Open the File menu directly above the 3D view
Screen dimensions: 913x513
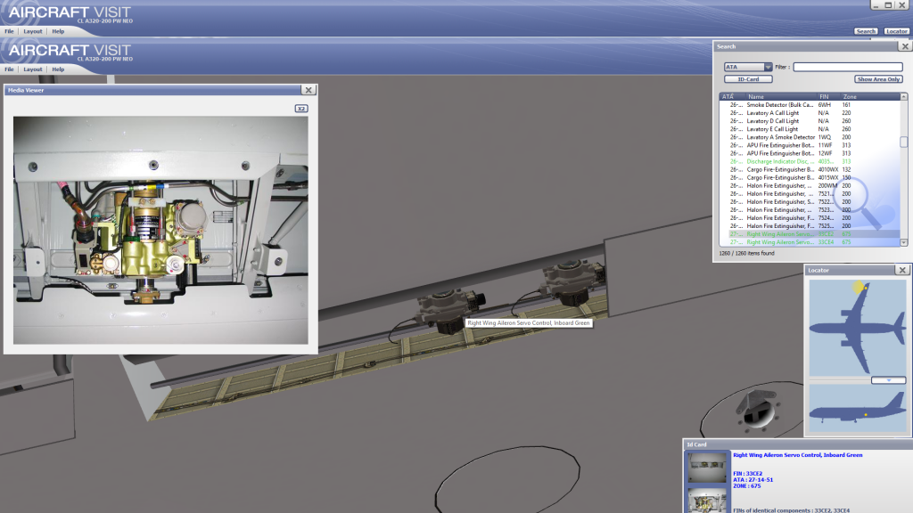(9, 69)
